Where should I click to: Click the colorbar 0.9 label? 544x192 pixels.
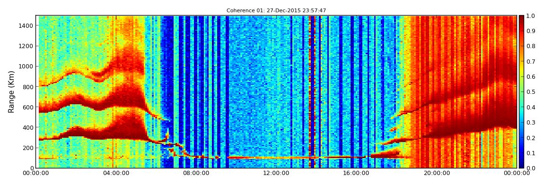[531, 31]
